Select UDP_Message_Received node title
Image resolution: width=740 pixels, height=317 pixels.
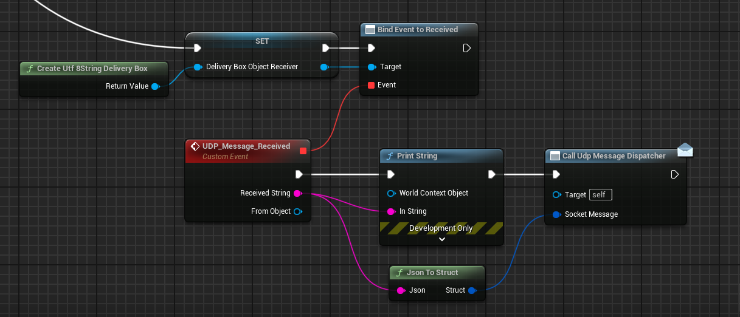[x=246, y=146]
